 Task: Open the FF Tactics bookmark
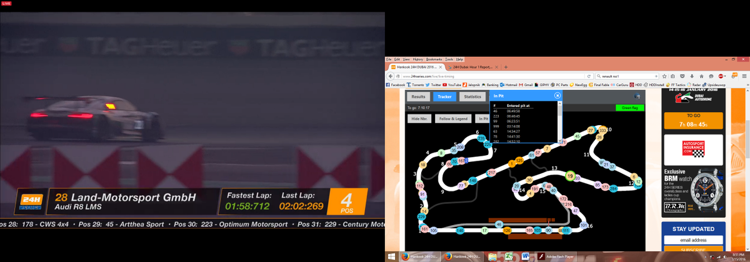[676, 85]
